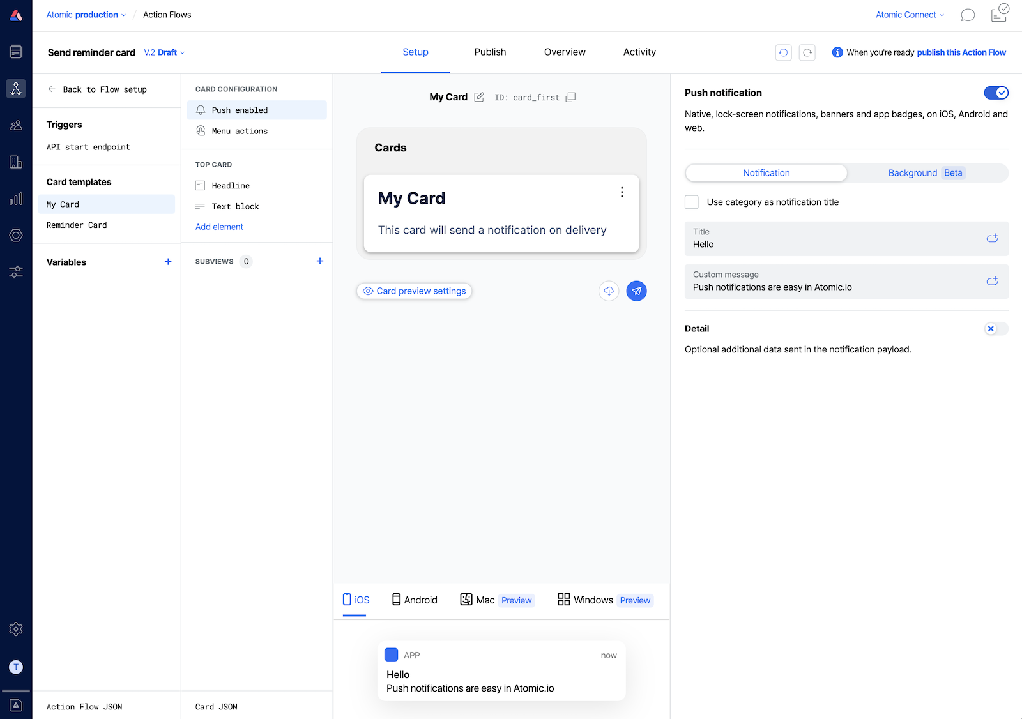
Task: Switch to the Activity tab
Action: [639, 52]
